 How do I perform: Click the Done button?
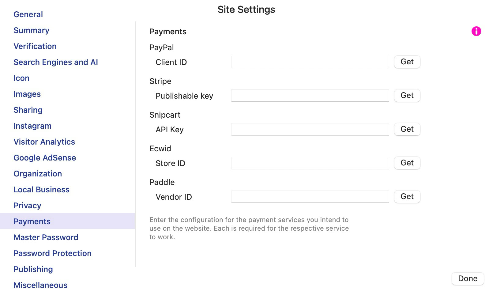click(468, 278)
